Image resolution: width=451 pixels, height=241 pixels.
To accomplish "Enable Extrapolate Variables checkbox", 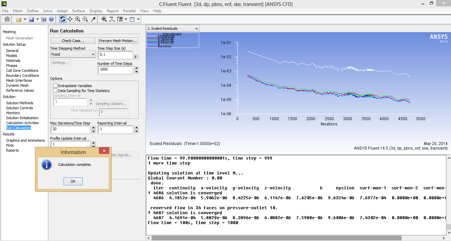I will [x=55, y=86].
